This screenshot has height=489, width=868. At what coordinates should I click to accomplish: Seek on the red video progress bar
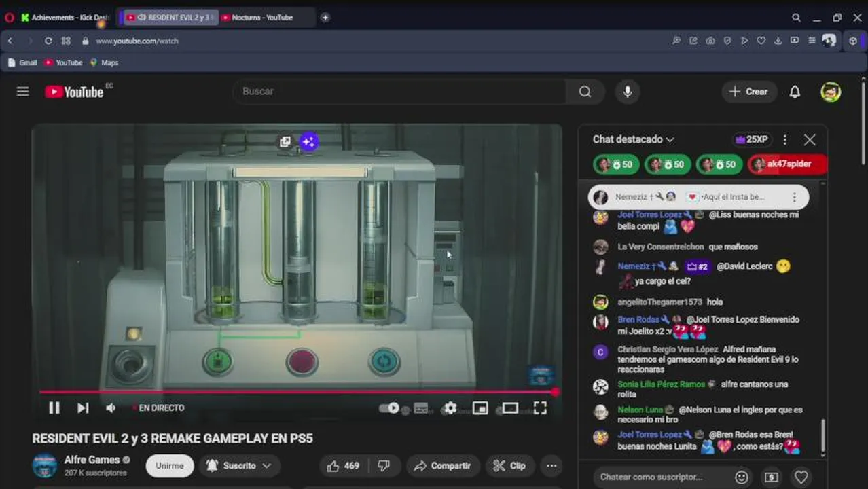coord(297,392)
